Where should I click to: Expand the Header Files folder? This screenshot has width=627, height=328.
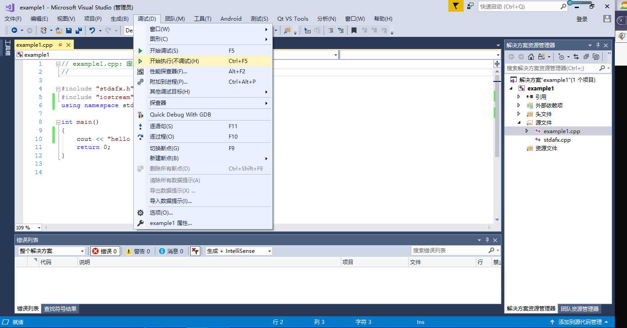pos(519,114)
